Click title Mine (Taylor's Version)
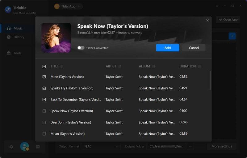The width and height of the screenshot is (247, 158). pyautogui.click(x=67, y=77)
